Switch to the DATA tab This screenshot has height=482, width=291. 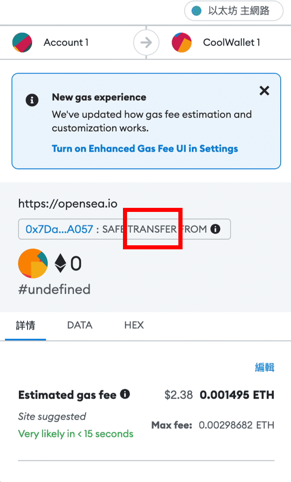[x=80, y=325]
